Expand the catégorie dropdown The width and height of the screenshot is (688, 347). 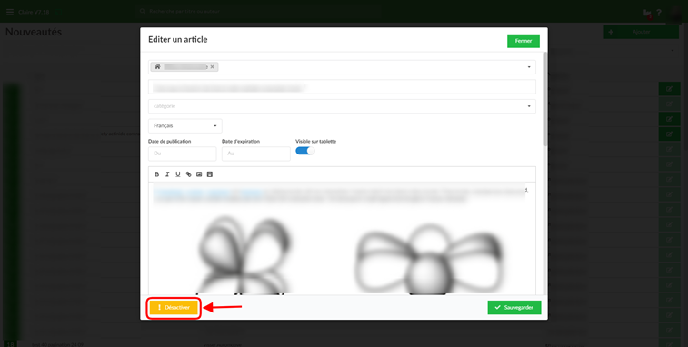click(x=342, y=106)
